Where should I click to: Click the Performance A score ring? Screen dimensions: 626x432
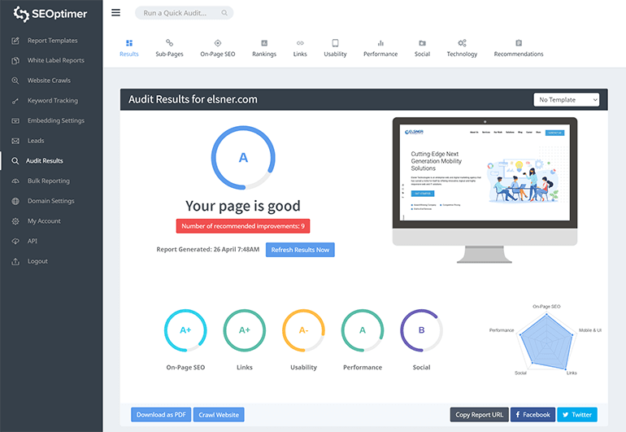click(x=363, y=330)
